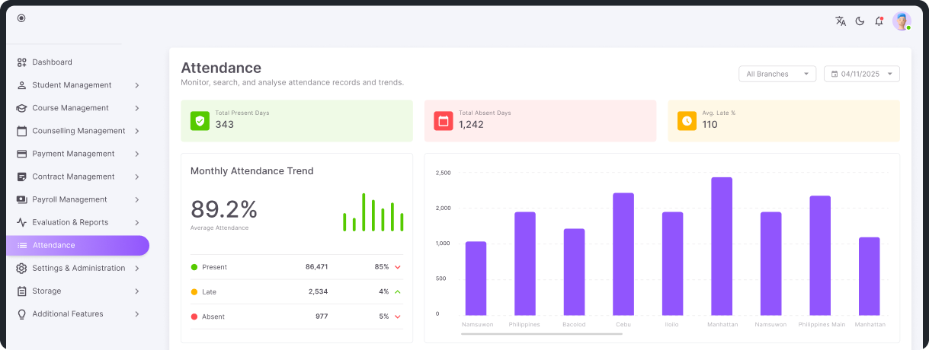Click the translate language icon

841,21
